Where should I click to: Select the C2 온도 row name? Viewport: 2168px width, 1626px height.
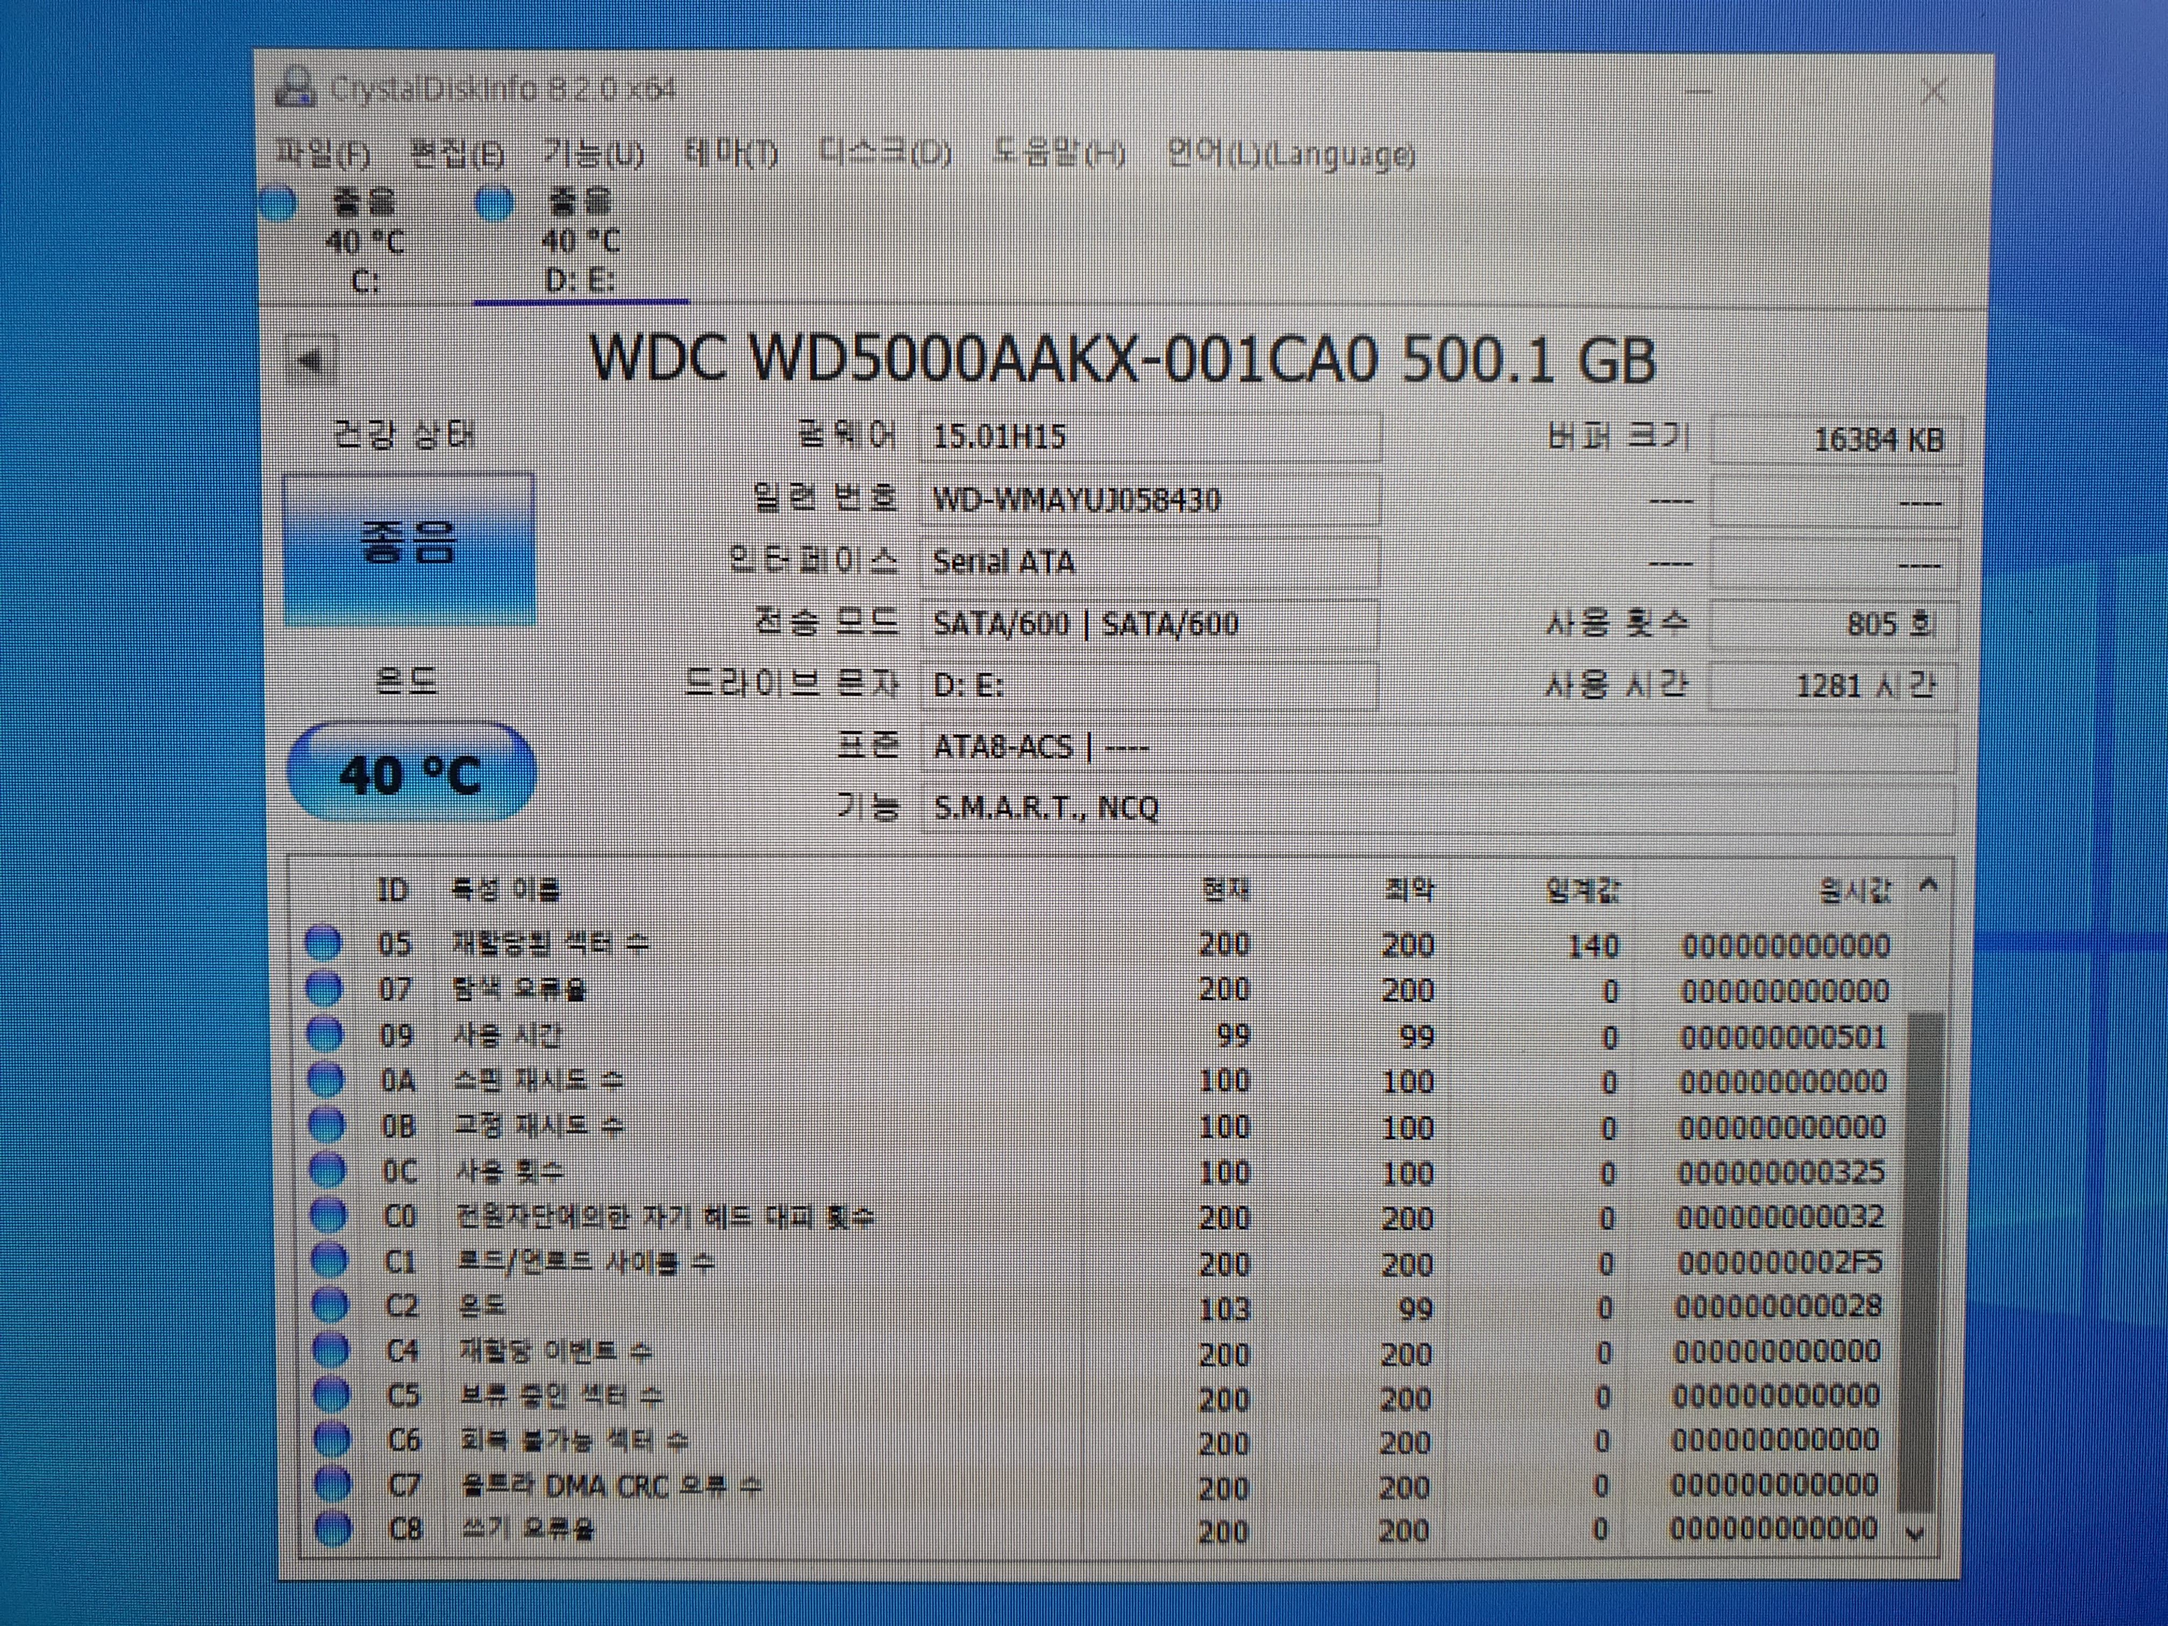[482, 1307]
